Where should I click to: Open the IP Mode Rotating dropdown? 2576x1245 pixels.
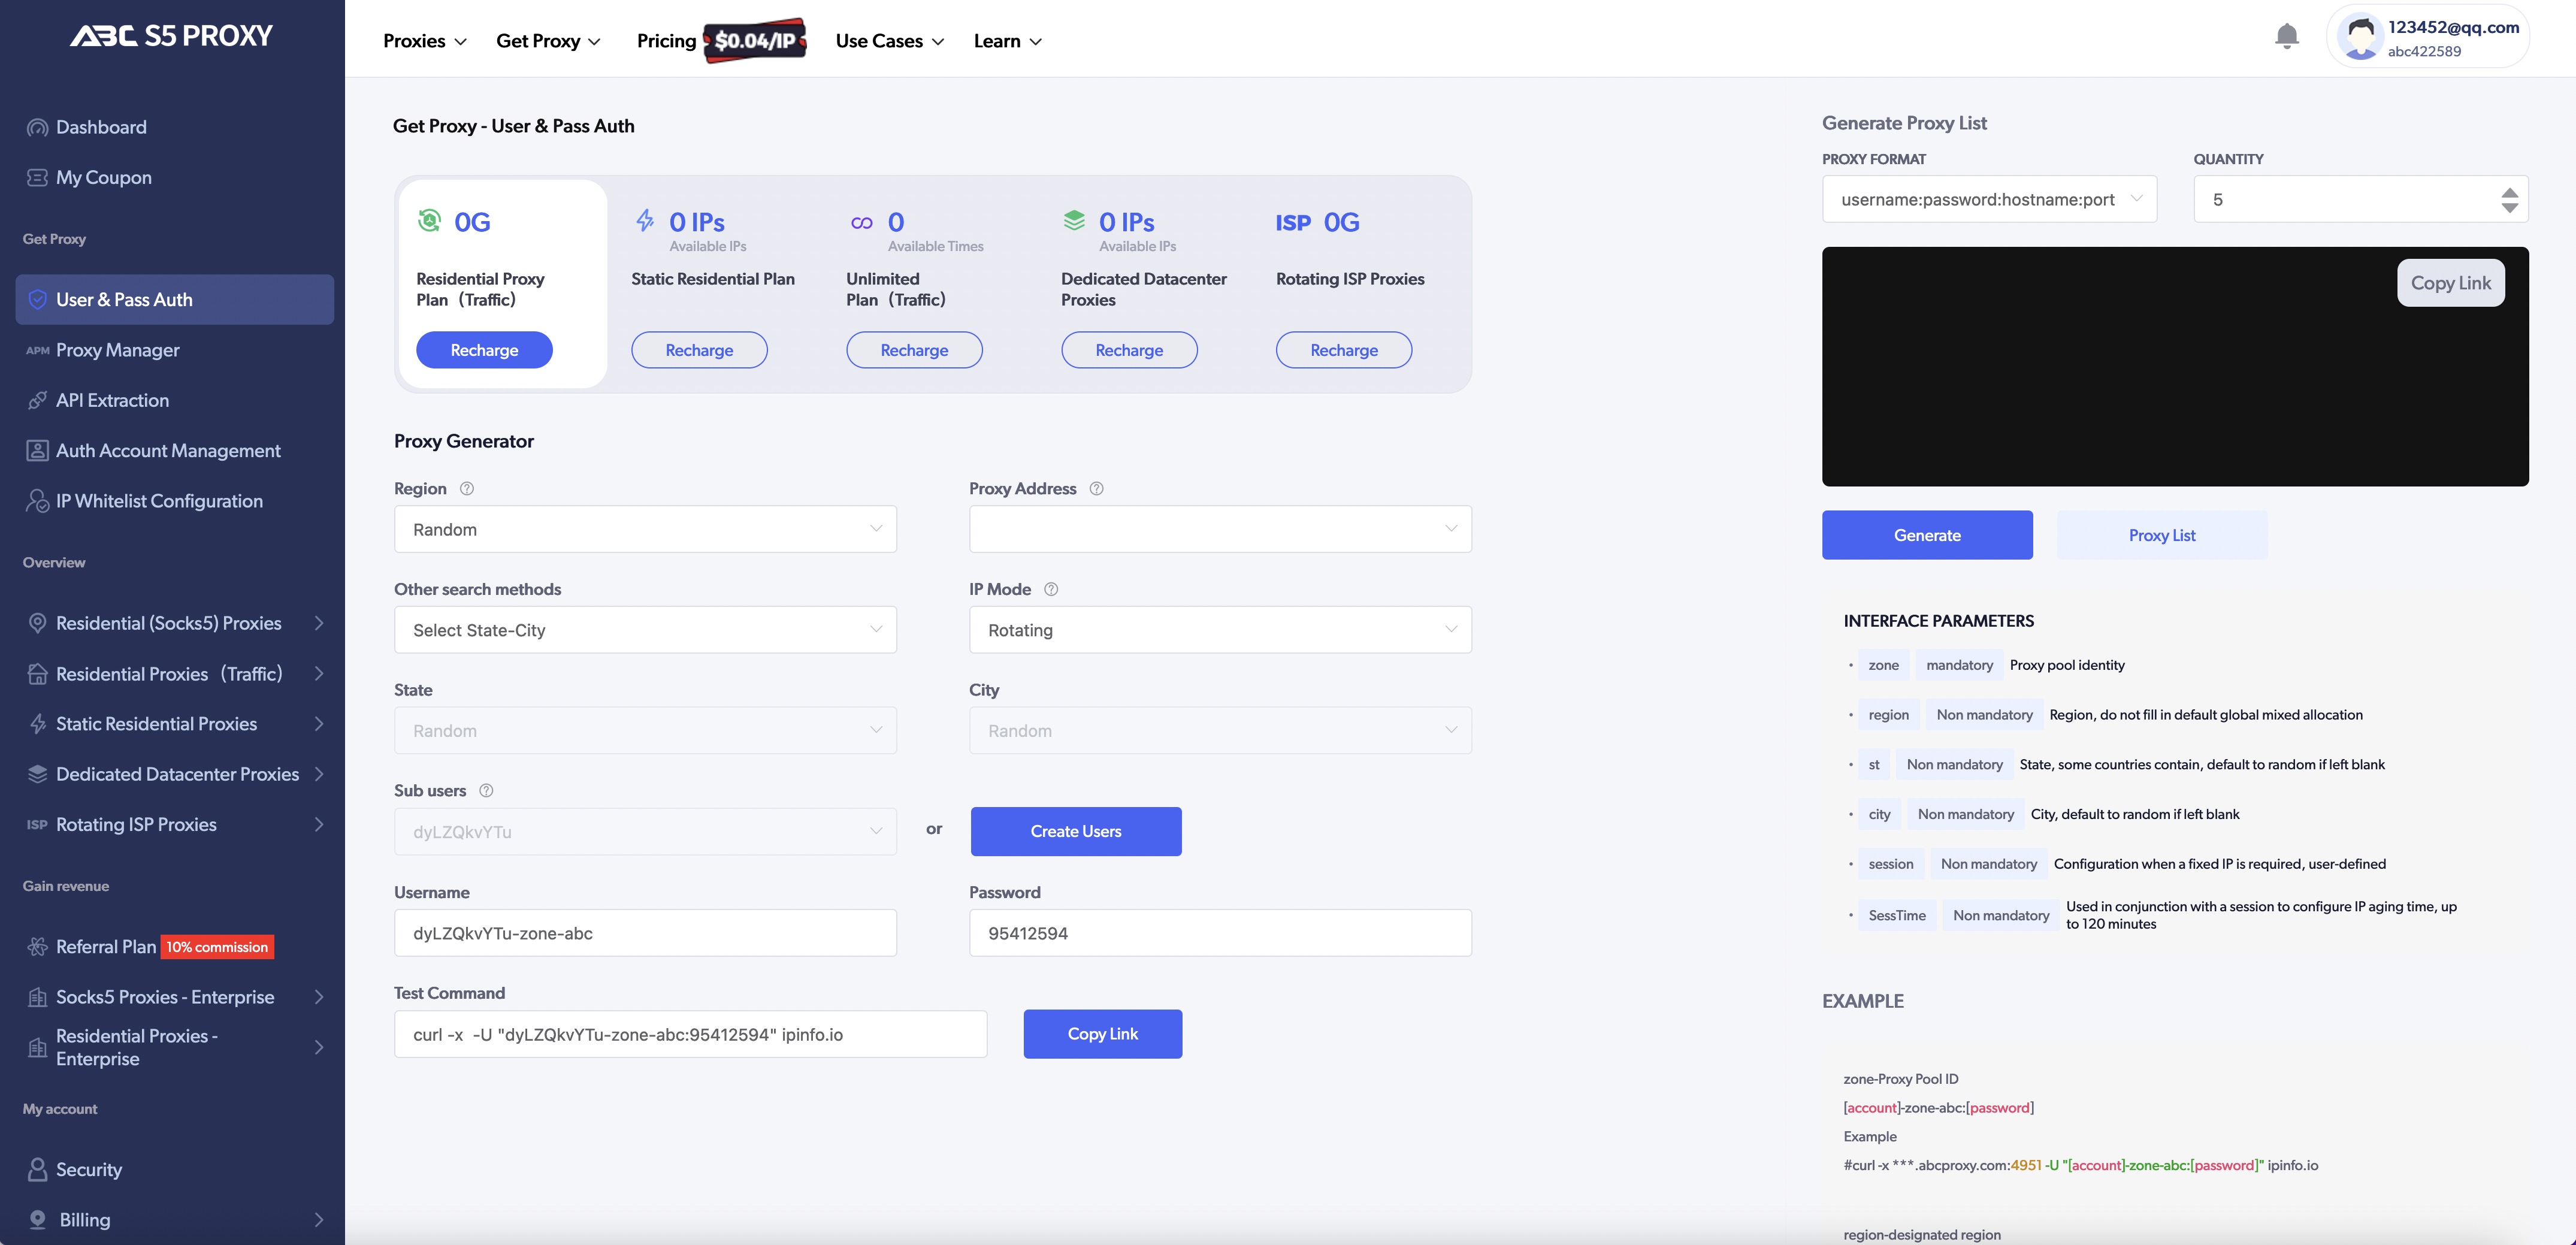[1219, 630]
